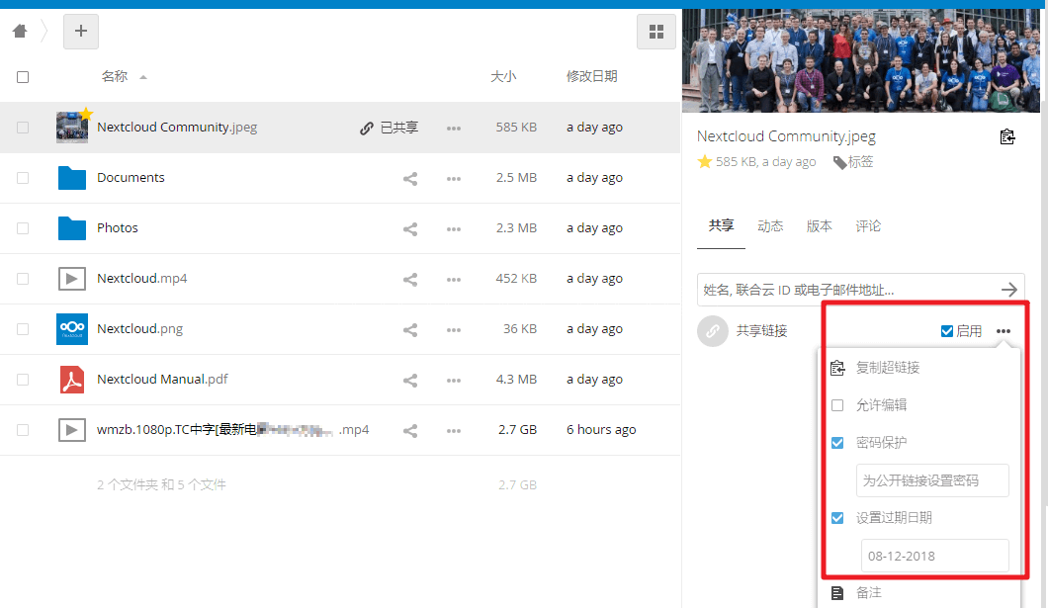Image resolution: width=1048 pixels, height=608 pixels.
Task: Click the 共享链接 link icon
Action: point(713,331)
